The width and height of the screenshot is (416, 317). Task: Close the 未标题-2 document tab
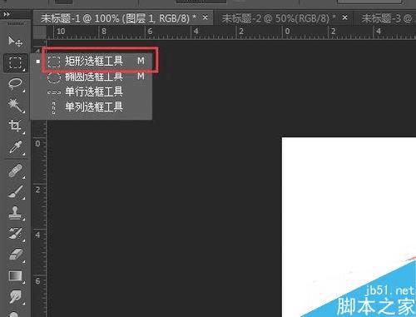pyautogui.click(x=344, y=17)
